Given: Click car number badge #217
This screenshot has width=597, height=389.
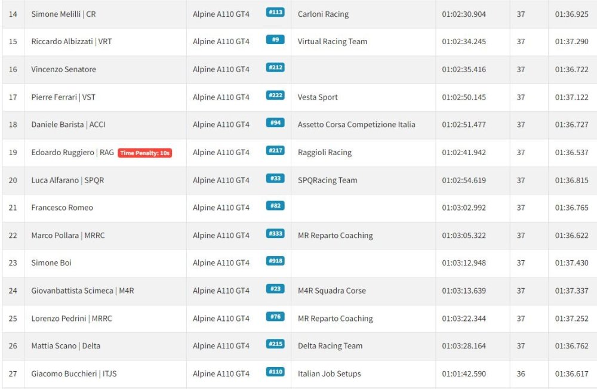Looking at the screenshot, I should 275,150.
